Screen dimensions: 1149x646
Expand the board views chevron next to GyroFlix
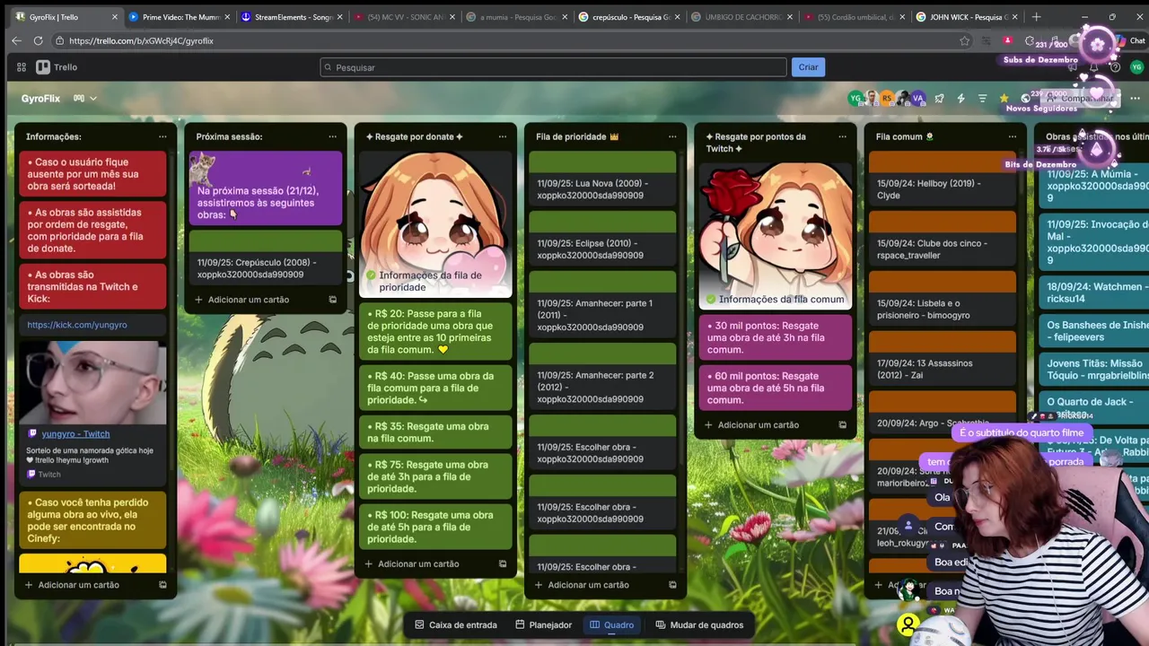[92, 99]
